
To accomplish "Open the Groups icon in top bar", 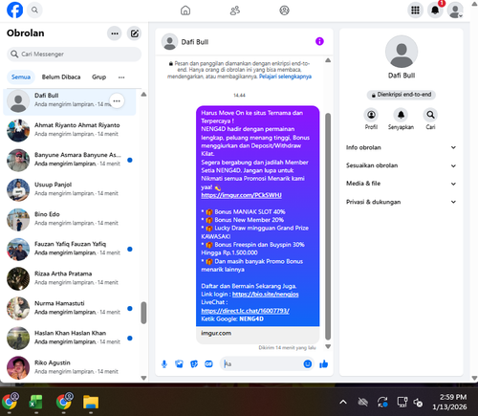I will [x=284, y=11].
